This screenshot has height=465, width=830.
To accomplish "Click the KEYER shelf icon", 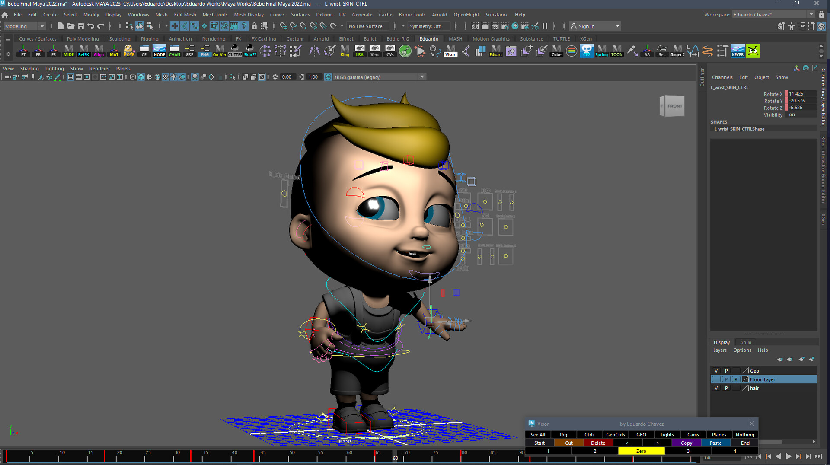I will (x=737, y=51).
